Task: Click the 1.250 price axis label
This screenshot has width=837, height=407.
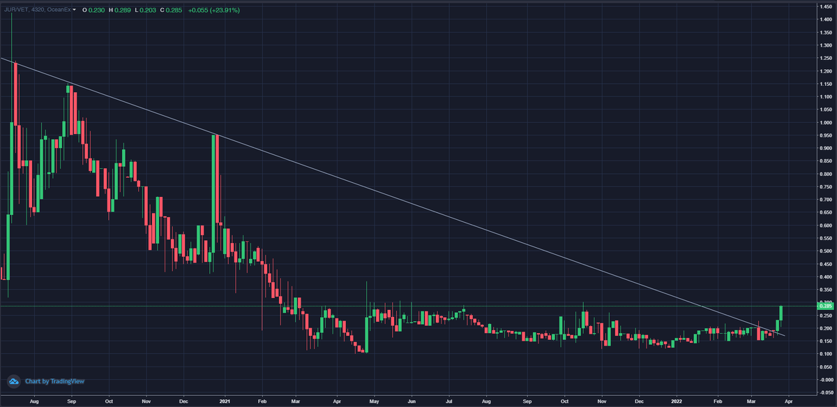Action: 827,59
